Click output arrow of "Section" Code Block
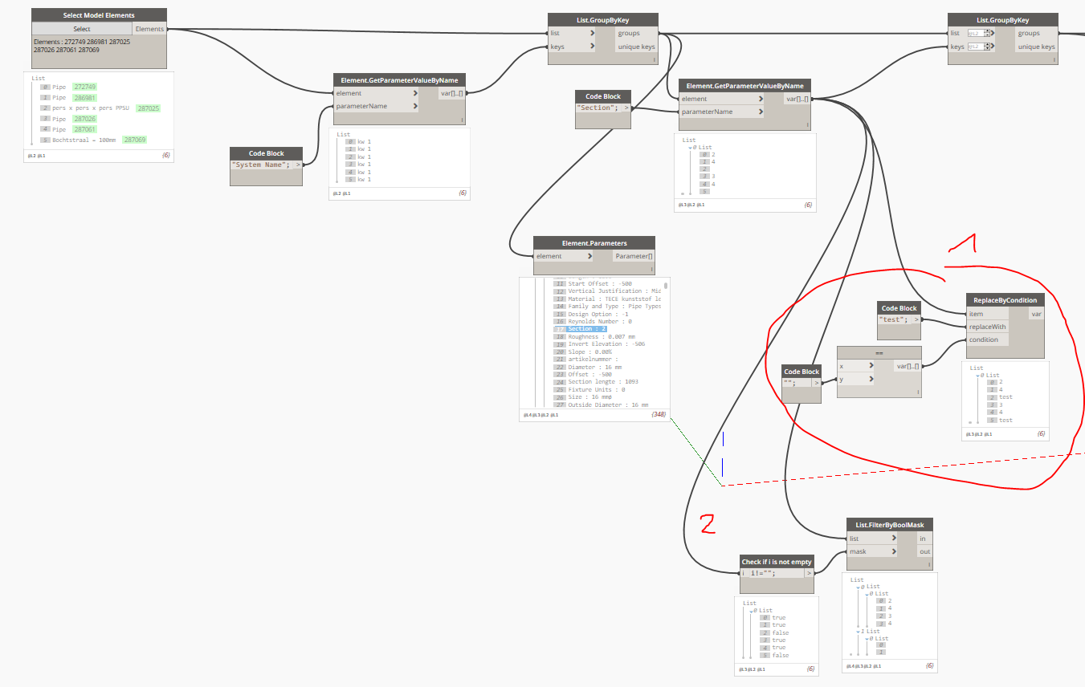 click(x=626, y=108)
